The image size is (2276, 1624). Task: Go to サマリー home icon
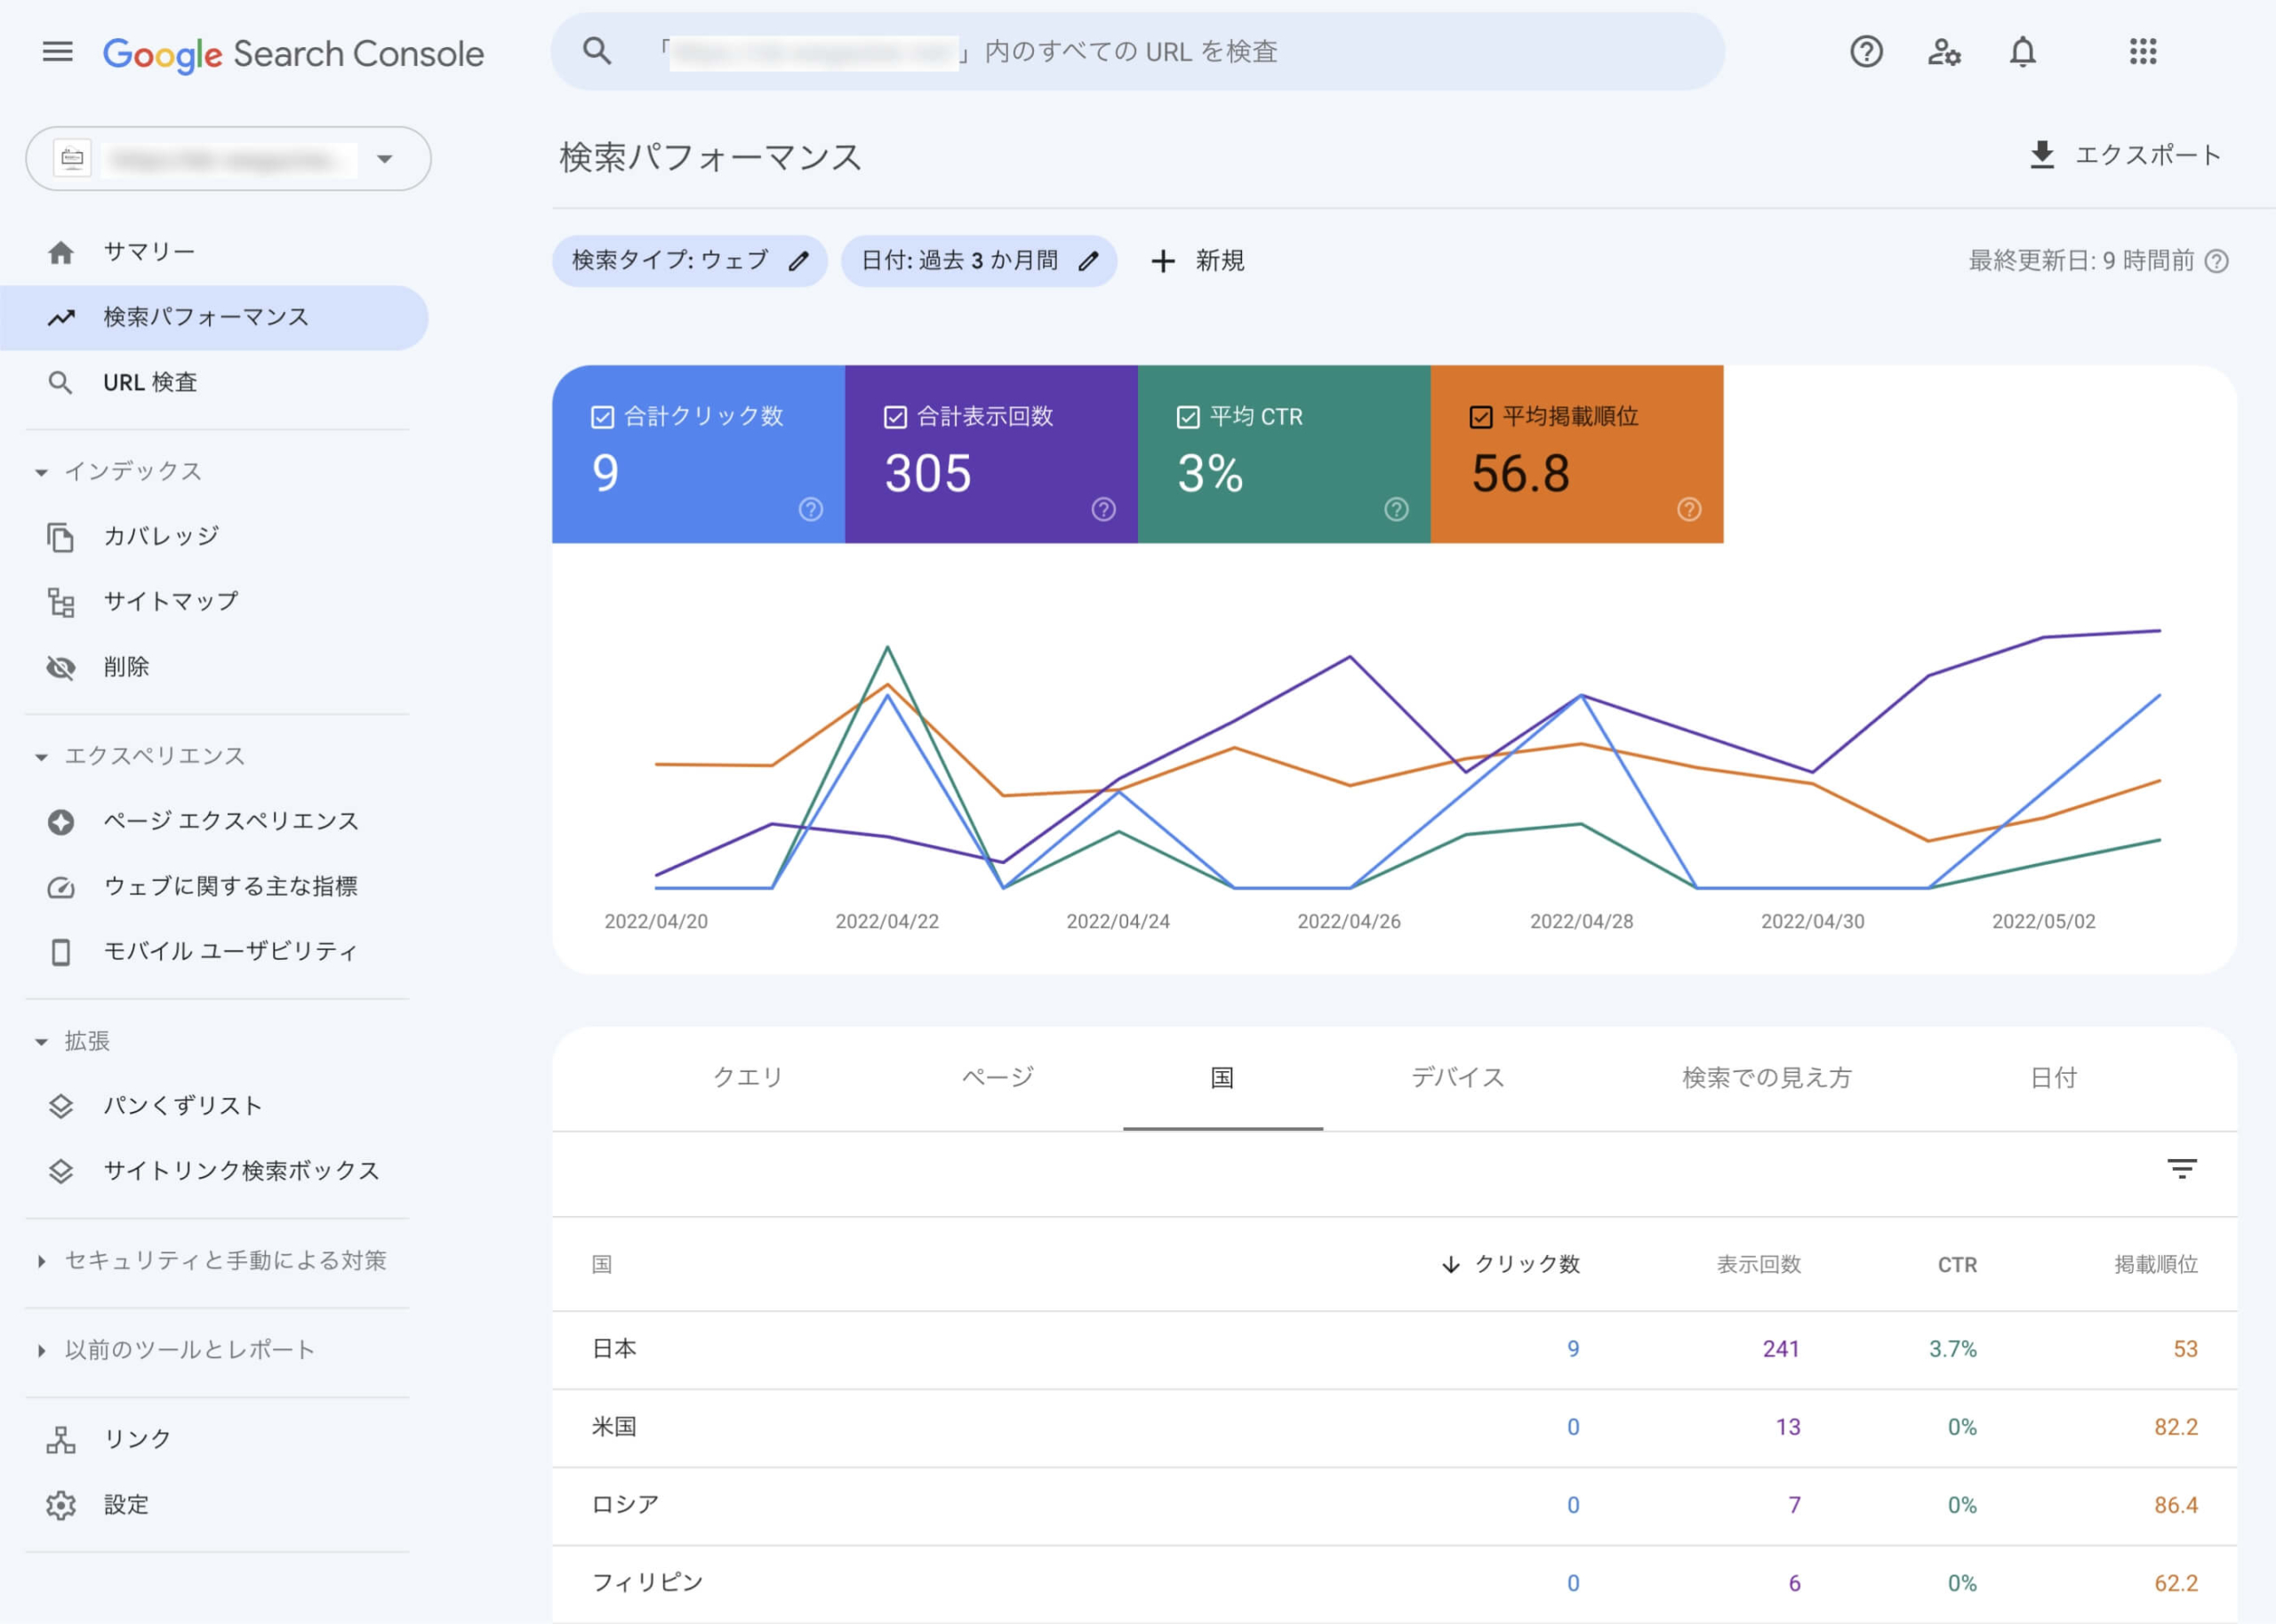point(61,252)
